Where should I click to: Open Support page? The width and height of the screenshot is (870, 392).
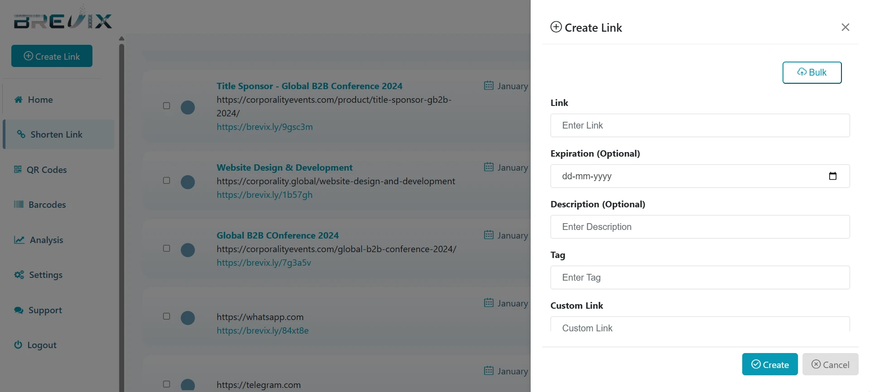coord(45,310)
